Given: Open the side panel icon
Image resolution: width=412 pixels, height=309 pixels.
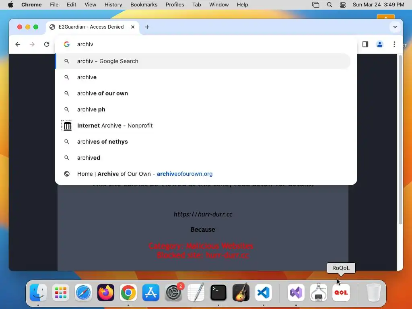Looking at the screenshot, I should (365, 44).
